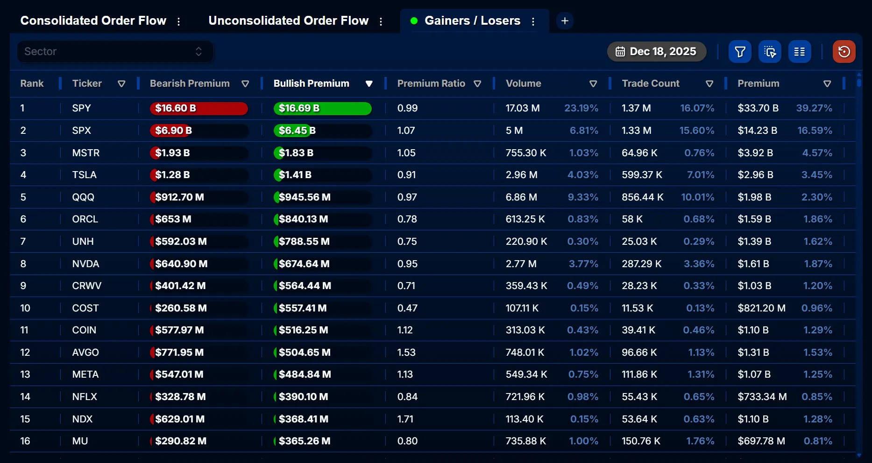Click MU premium $697.78 M
Screen dimensions: 872x463
pyautogui.click(x=761, y=441)
